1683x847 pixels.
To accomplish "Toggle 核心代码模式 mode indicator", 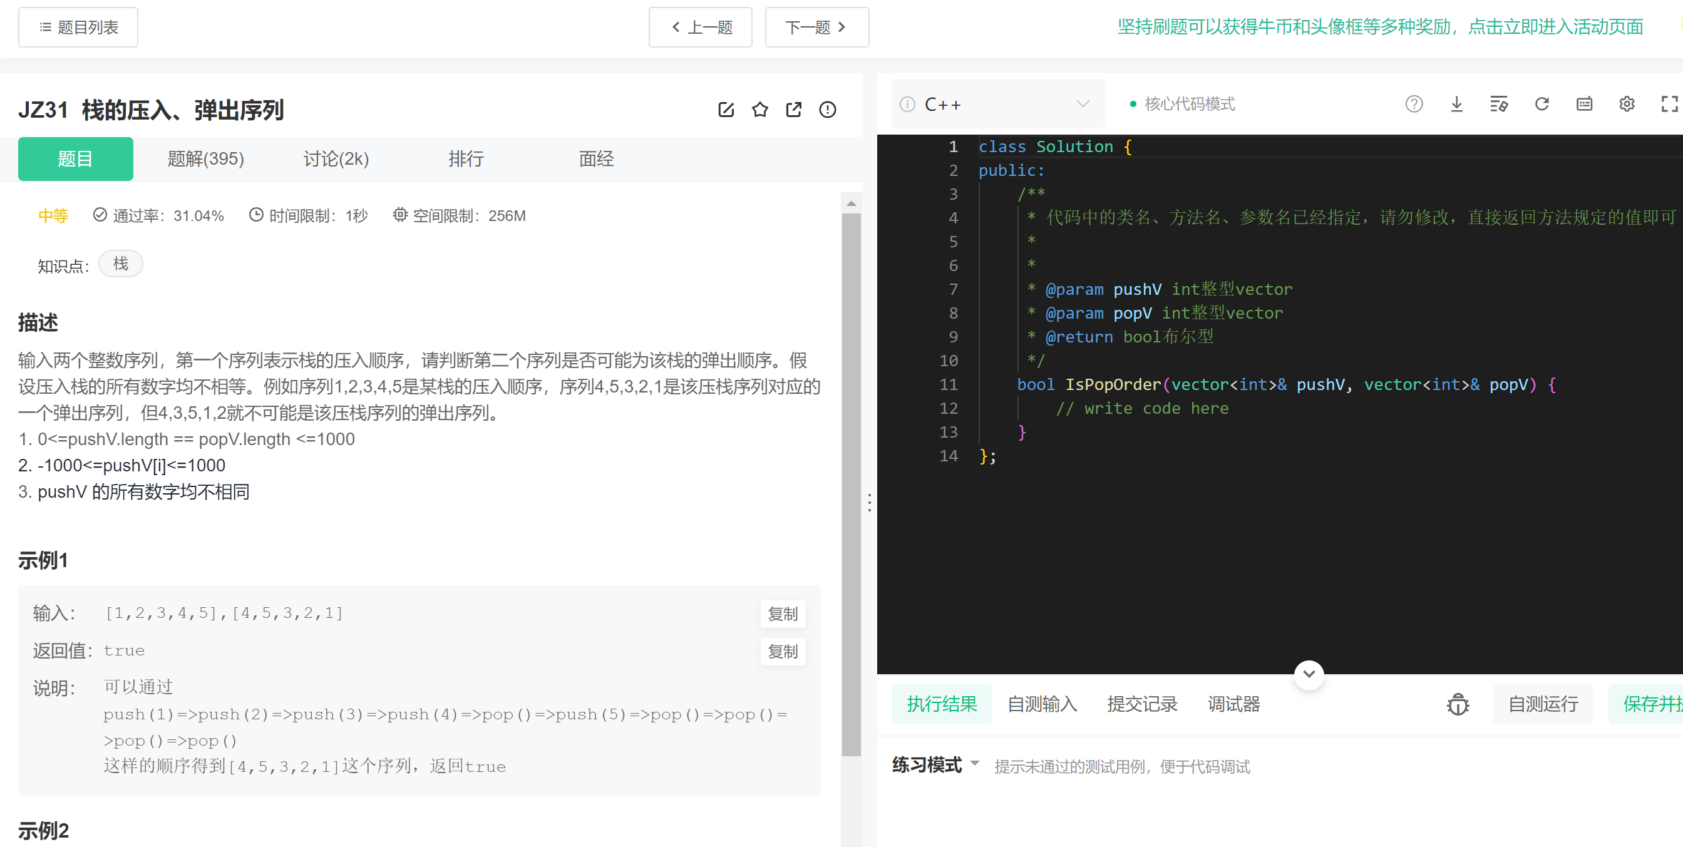I will click(1182, 104).
